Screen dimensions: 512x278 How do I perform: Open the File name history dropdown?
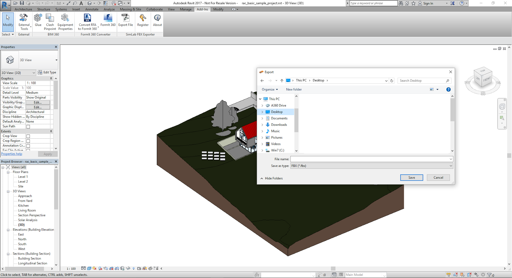[x=451, y=159]
